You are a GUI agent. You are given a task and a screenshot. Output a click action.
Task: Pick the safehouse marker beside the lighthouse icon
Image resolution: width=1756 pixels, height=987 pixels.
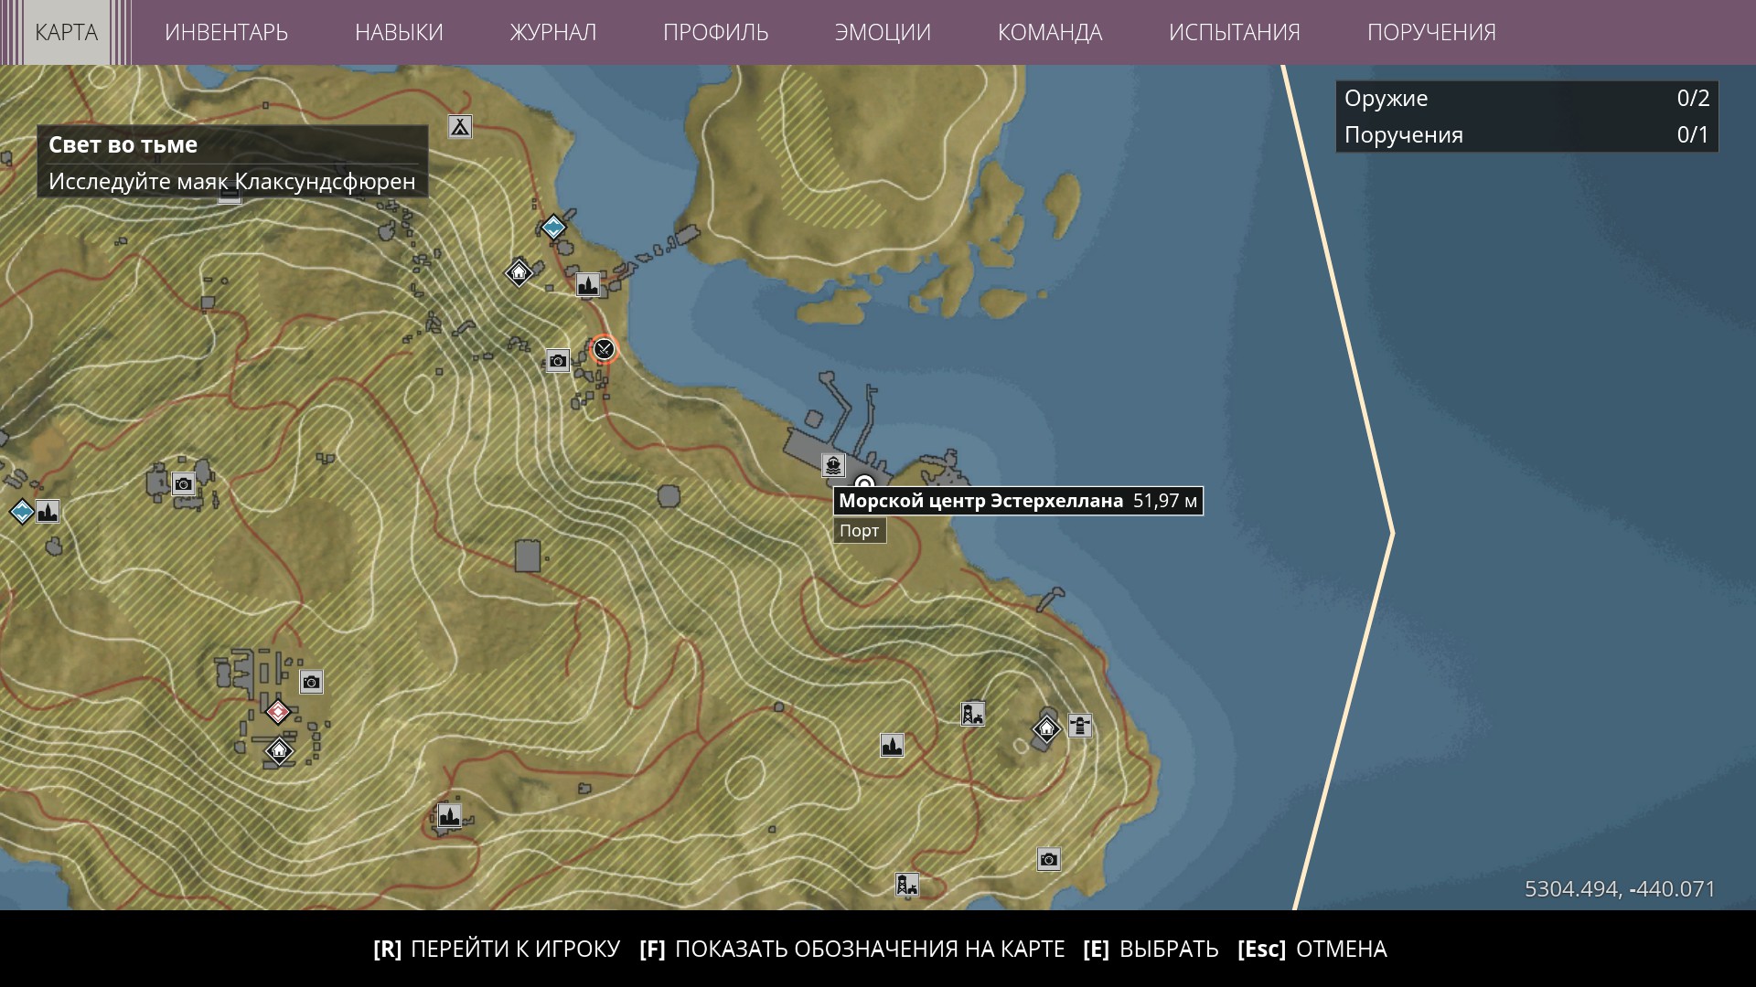point(1046,728)
